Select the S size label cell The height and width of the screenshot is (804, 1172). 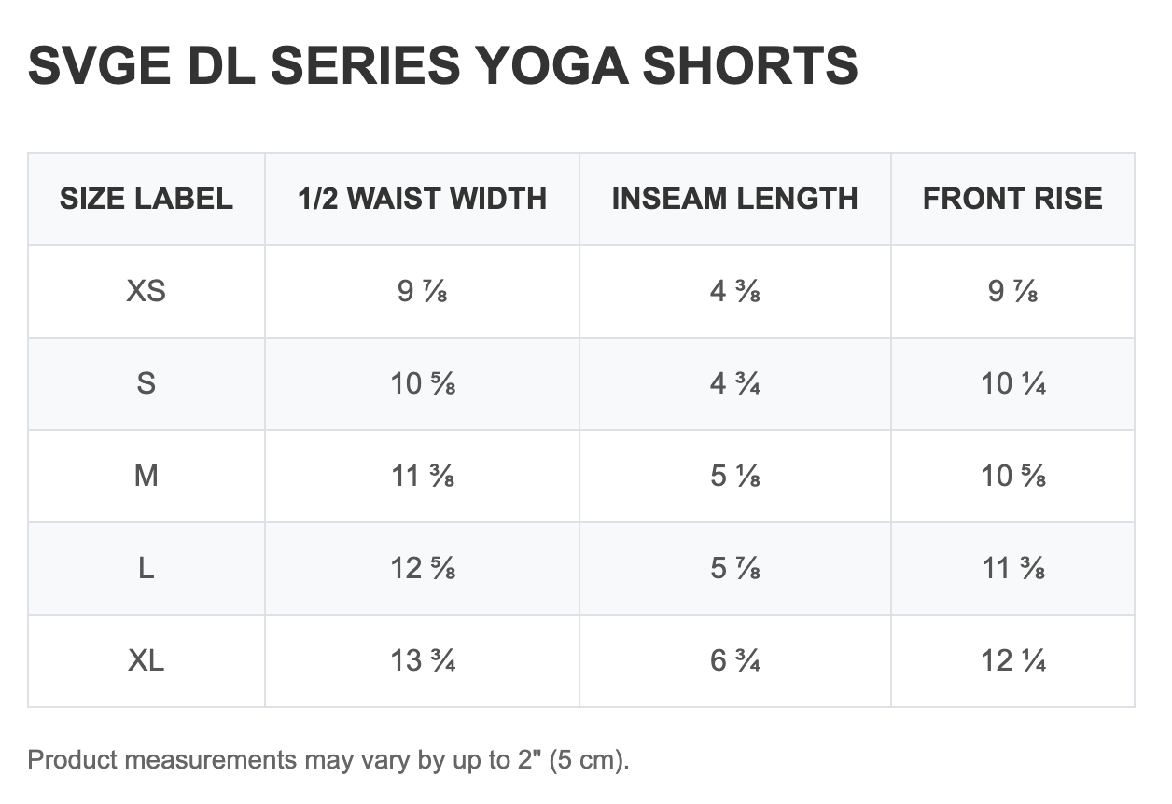(146, 383)
